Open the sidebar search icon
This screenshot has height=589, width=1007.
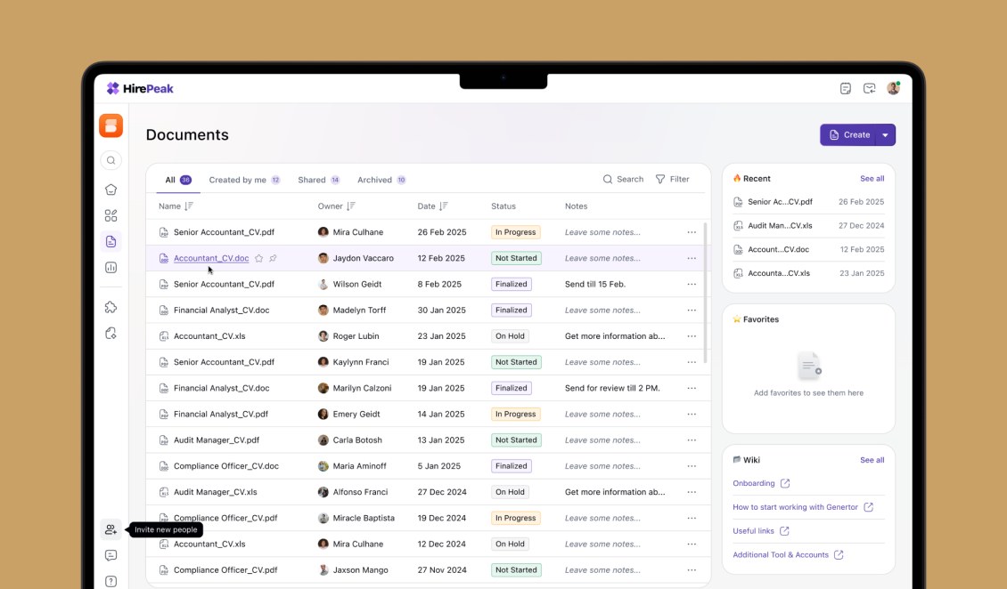pos(111,160)
